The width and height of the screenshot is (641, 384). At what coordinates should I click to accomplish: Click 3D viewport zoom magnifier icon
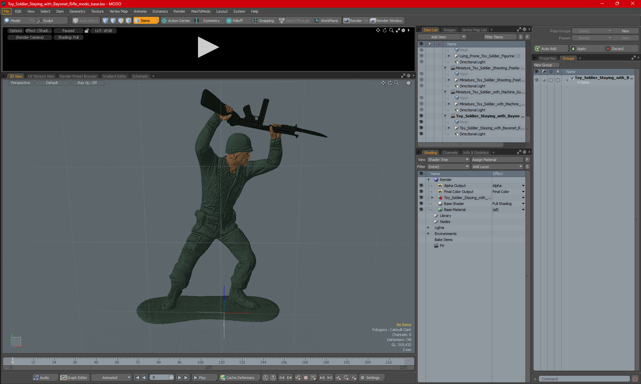point(397,83)
